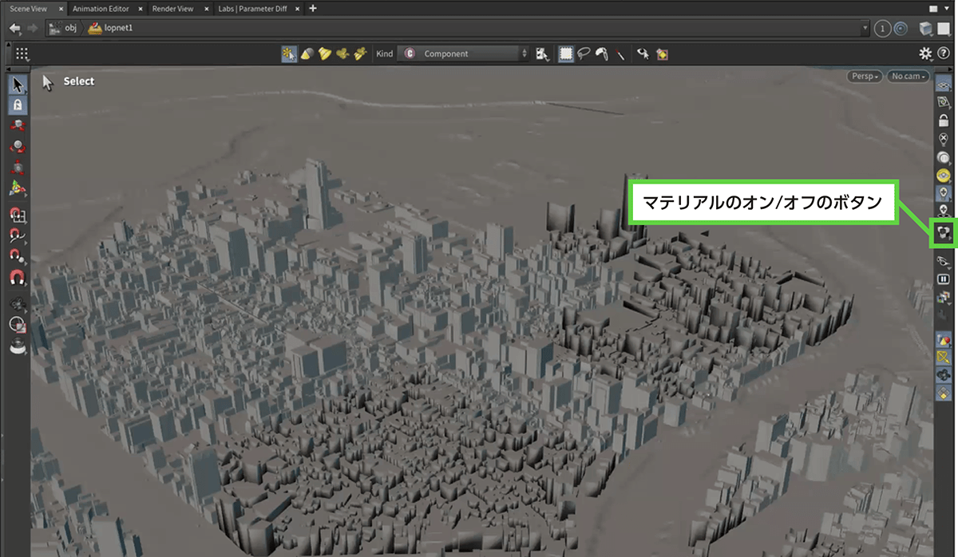Screen dimensions: 958x557
Task: Switch to the Animation Editor tab
Action: coord(101,8)
